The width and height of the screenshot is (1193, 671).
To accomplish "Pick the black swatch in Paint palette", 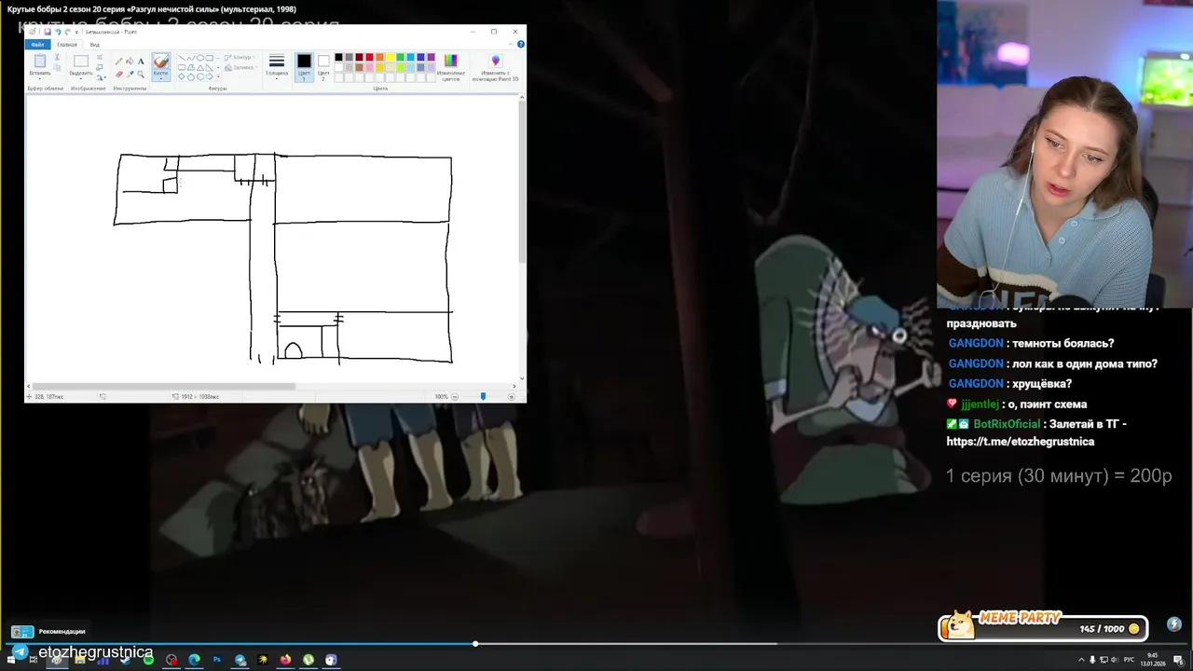I will click(339, 57).
